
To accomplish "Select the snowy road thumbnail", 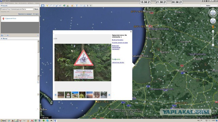I will tap(104, 95).
